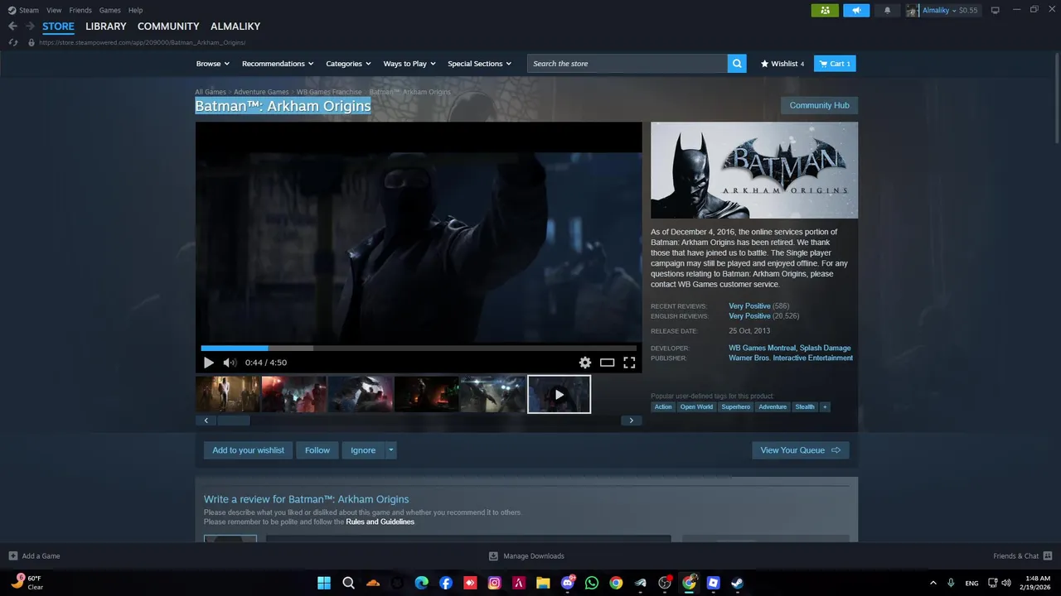Open the Ignore options dropdown arrow

(x=391, y=450)
